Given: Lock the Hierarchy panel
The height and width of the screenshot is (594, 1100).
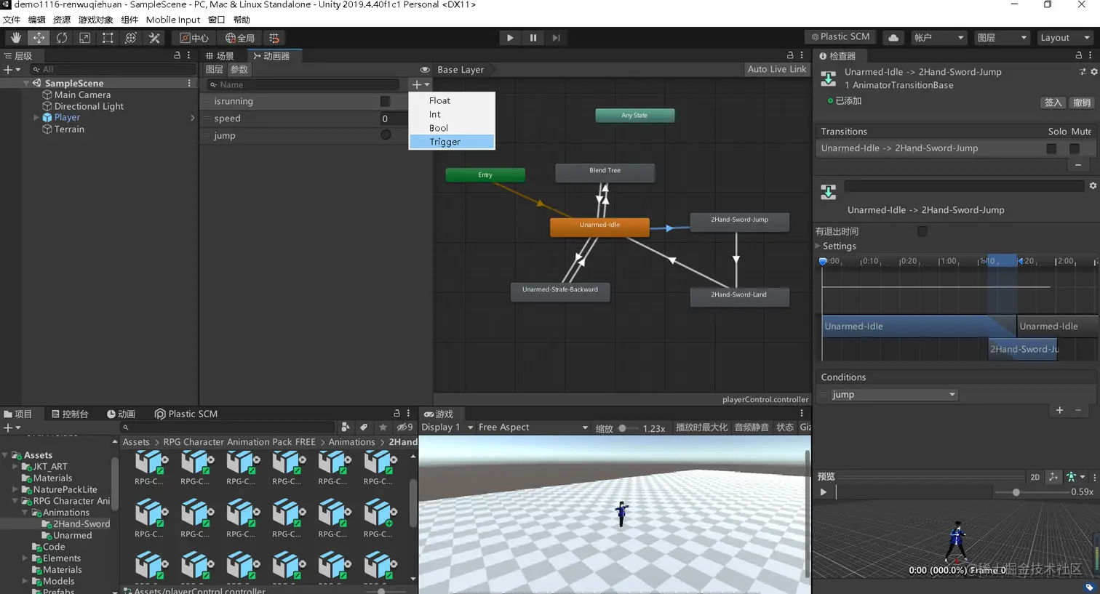Looking at the screenshot, I should point(177,55).
